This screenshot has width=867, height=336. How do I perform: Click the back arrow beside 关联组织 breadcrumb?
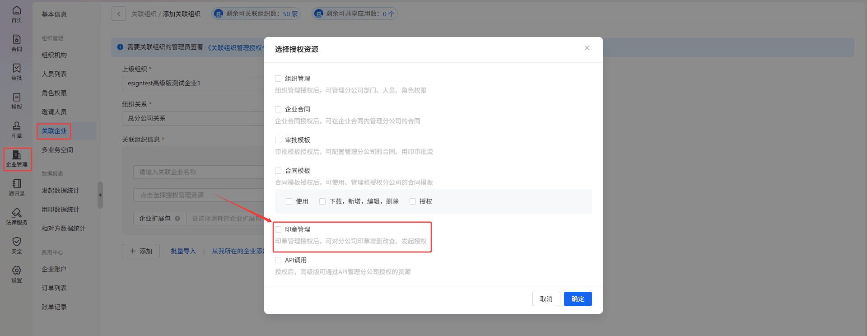click(119, 14)
